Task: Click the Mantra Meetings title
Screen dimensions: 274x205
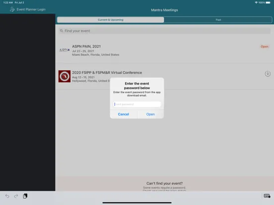Action: 164,10
